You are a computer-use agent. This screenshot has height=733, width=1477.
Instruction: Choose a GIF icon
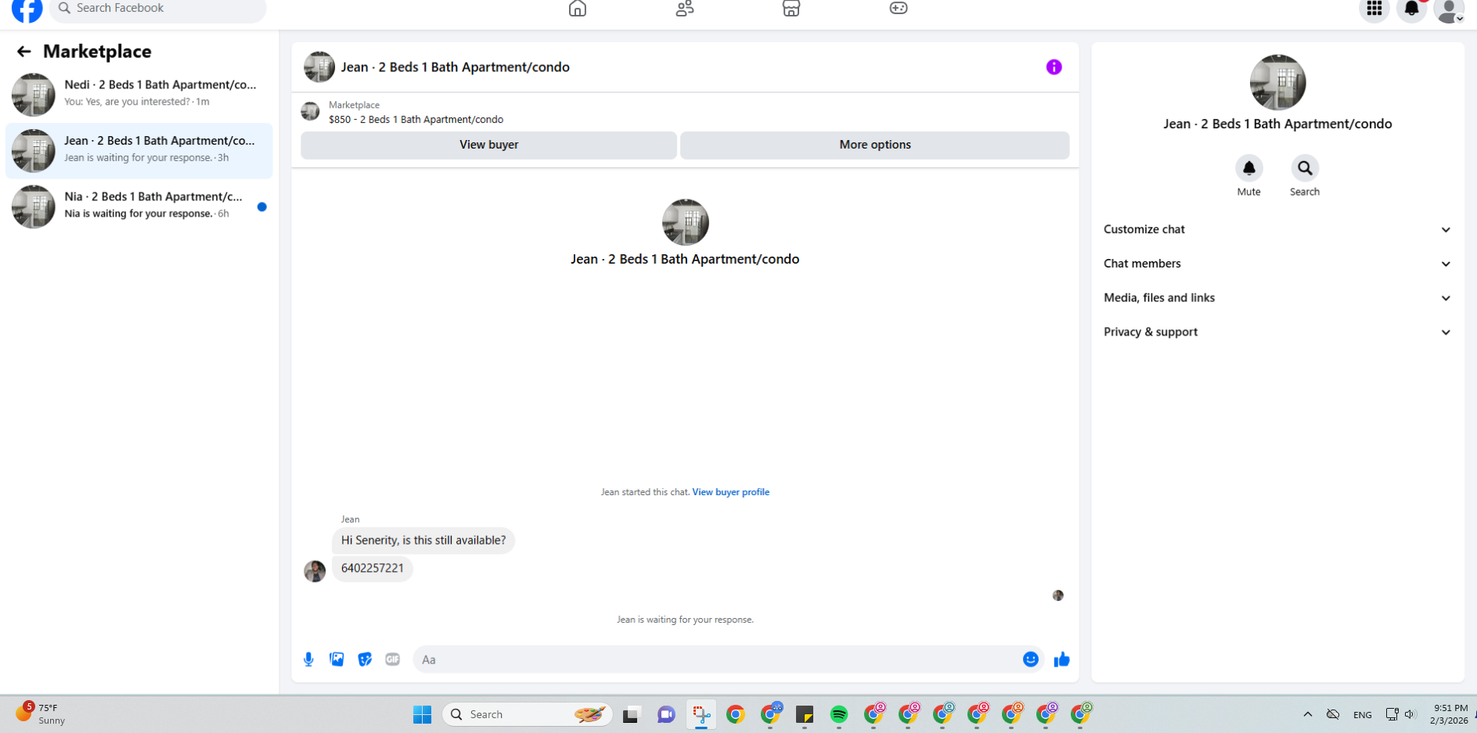pos(393,659)
